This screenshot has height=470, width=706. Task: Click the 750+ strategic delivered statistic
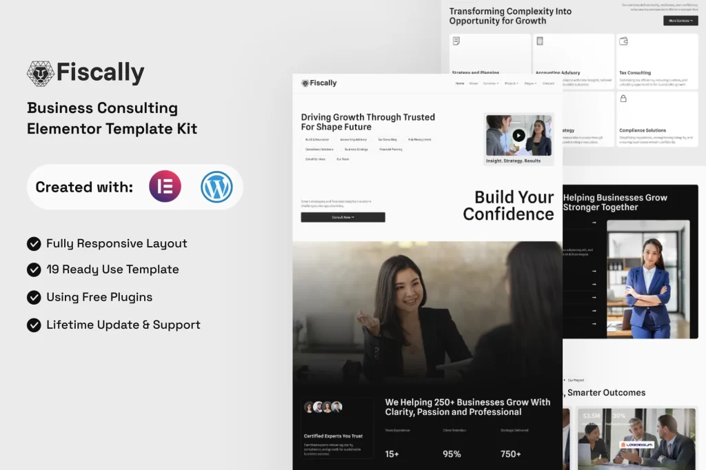[511, 454]
